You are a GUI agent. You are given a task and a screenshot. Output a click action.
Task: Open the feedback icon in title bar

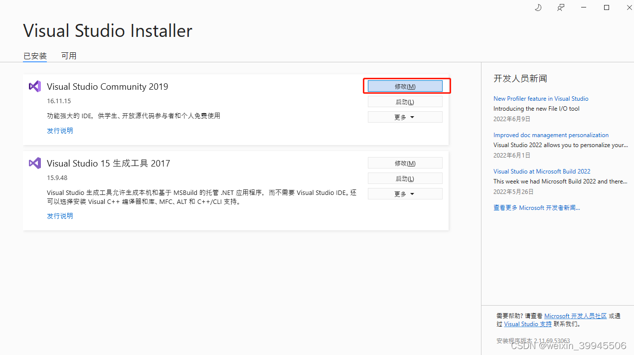(561, 7)
